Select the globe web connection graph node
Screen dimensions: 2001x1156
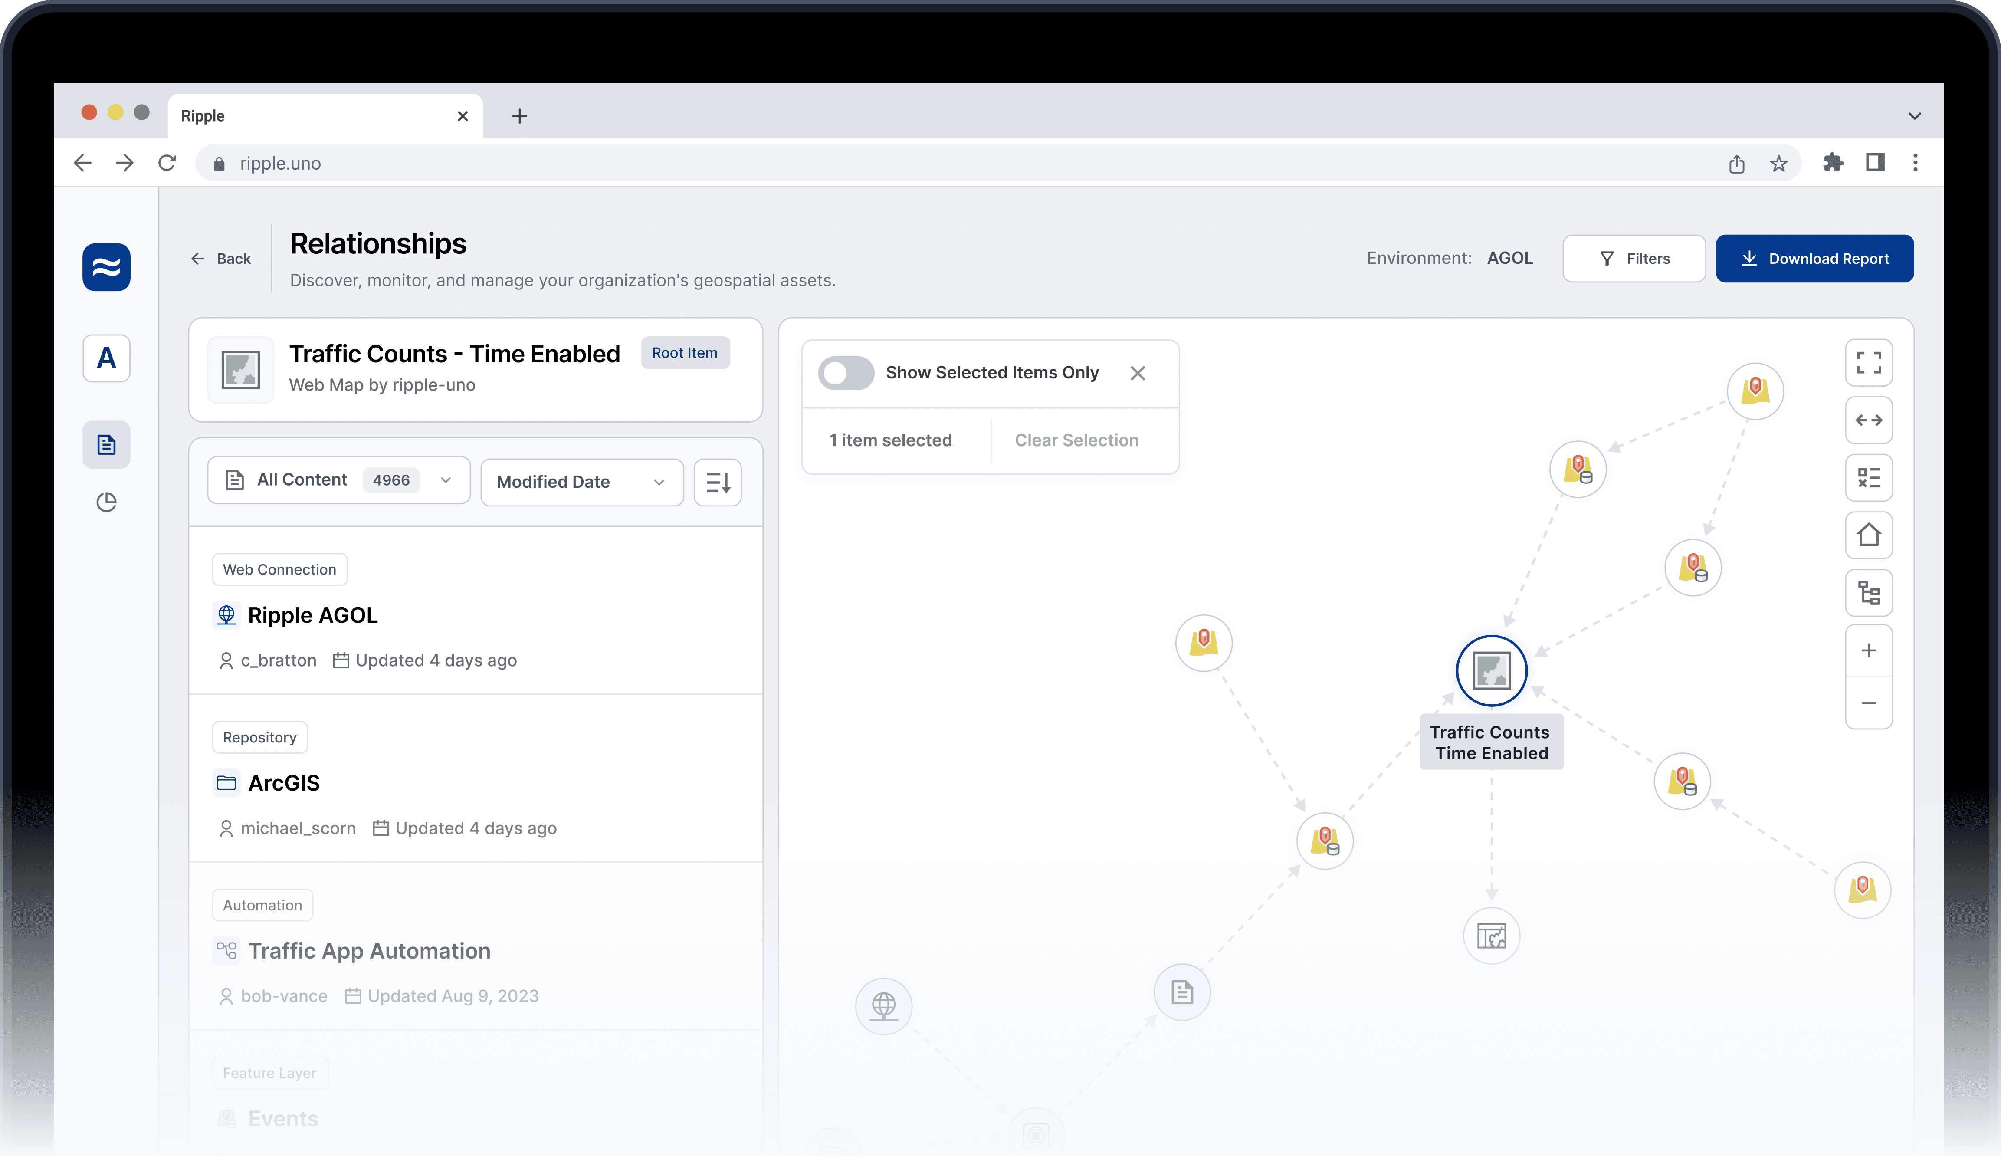[x=883, y=1006]
